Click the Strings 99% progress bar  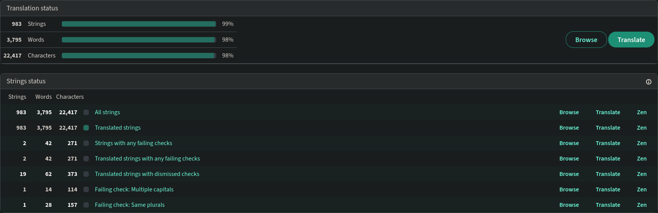pyautogui.click(x=139, y=24)
